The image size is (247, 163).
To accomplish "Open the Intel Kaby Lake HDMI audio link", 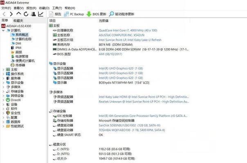I will point(144,97).
